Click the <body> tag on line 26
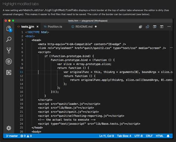Viewport: 176px width, 142px height. pos(36,132)
